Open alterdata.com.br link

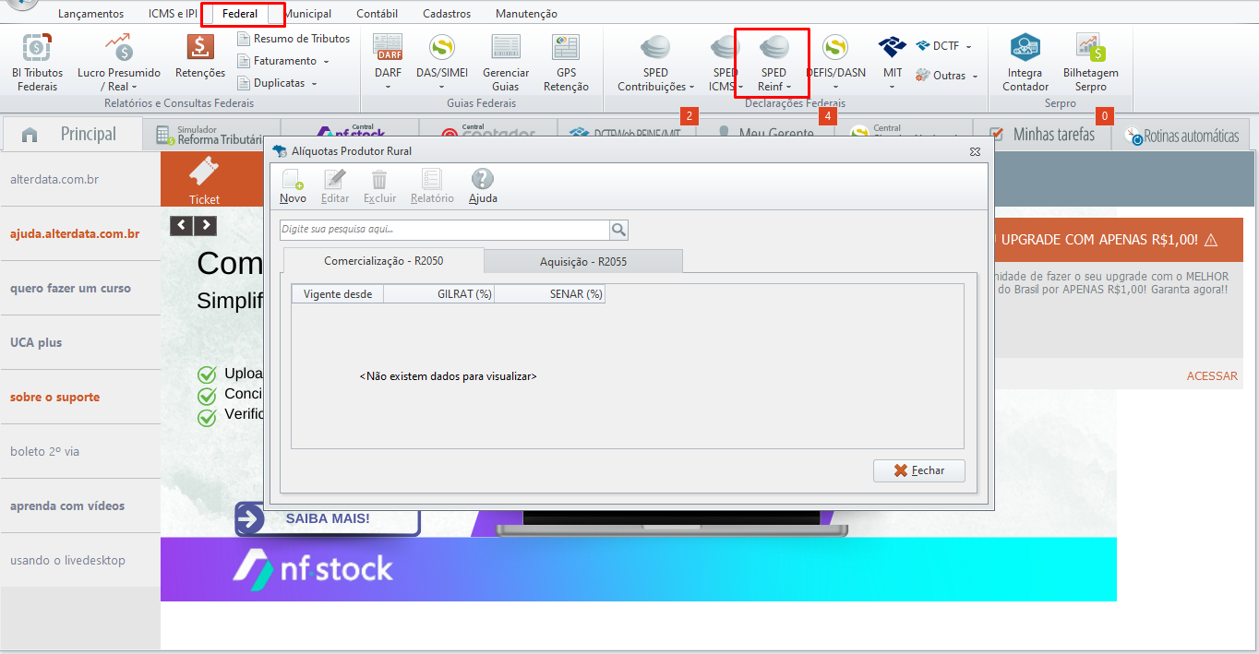coord(54,179)
